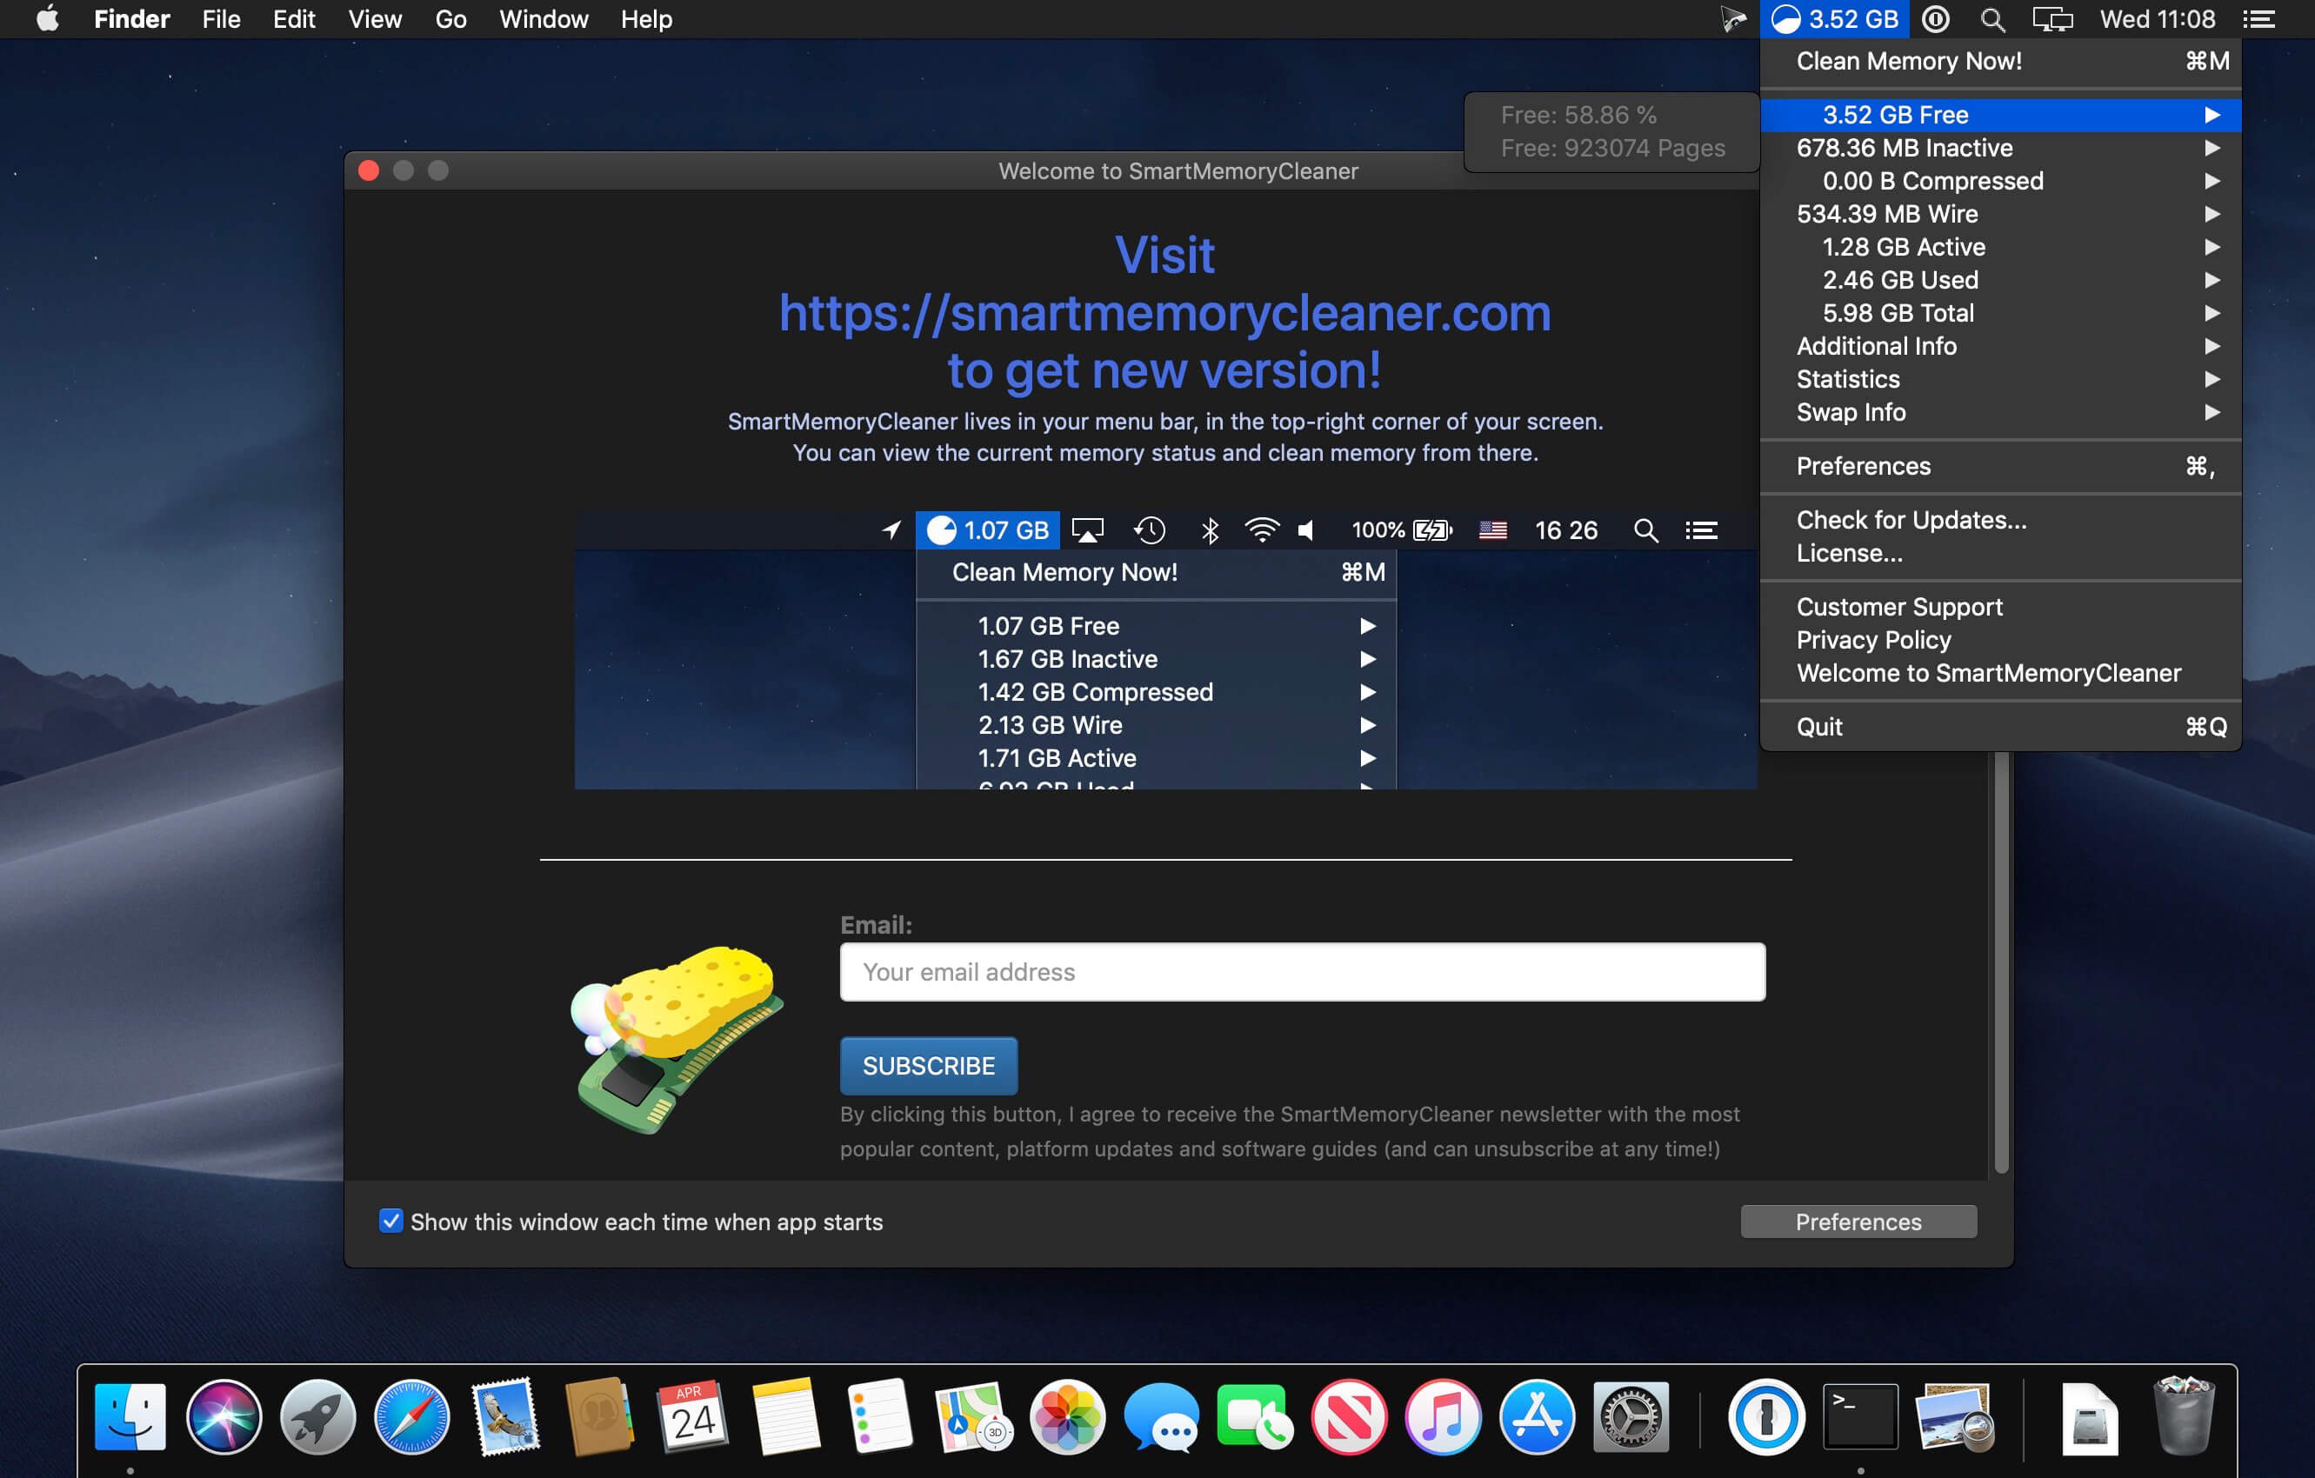This screenshot has height=1478, width=2315.
Task: Expand the '0.00 B Compressed' submenu row
Action: pyautogui.click(x=2001, y=181)
